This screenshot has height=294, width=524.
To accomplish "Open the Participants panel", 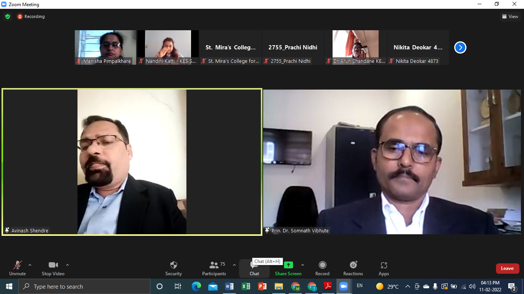I will tap(214, 268).
